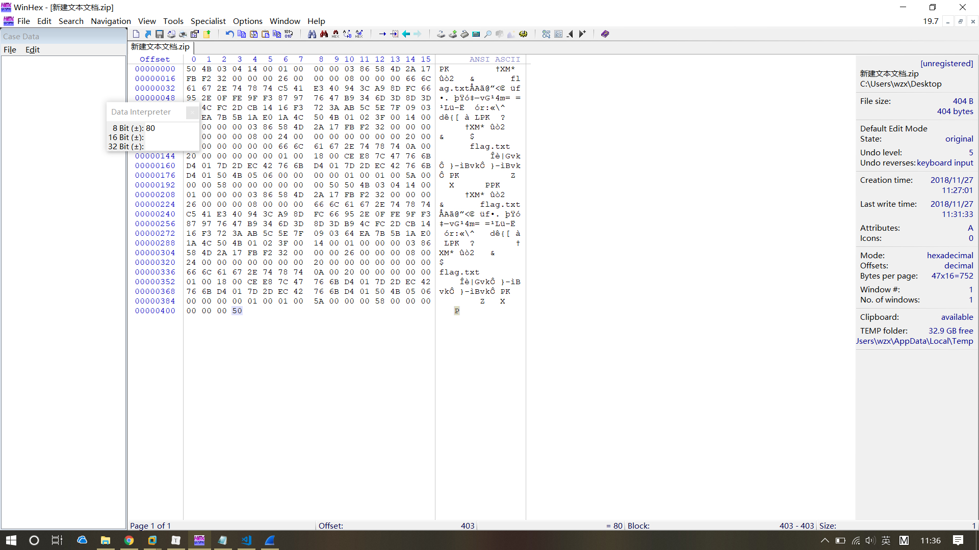The image size is (979, 550).
Task: Select the 新建文本文档.zip tab
Action: pos(160,47)
